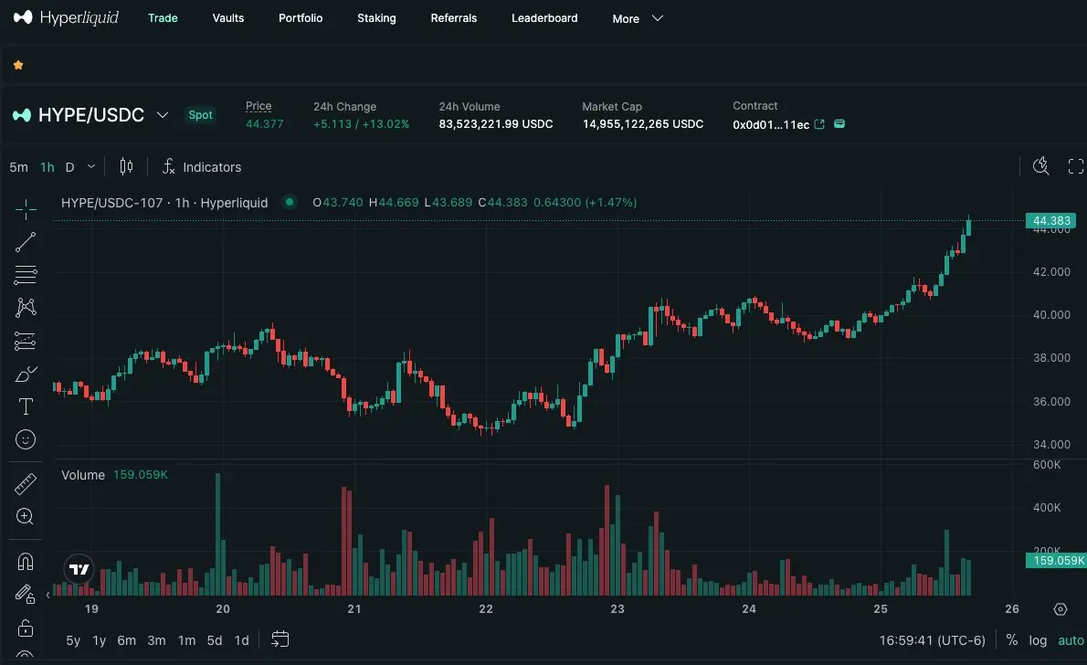The height and width of the screenshot is (665, 1087).
Task: Select the crosshair cursor tool
Action: 26,208
